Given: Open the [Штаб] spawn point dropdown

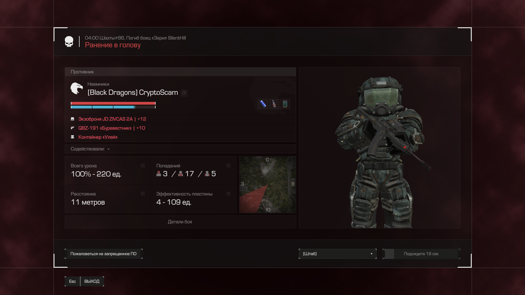Looking at the screenshot, I should pos(337,254).
